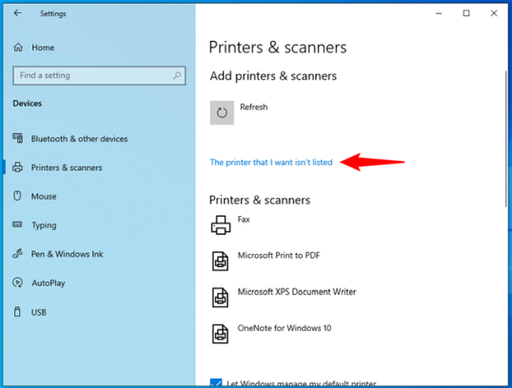This screenshot has width=512, height=388.
Task: Click the AutoPlay sidebar icon
Action: point(17,282)
